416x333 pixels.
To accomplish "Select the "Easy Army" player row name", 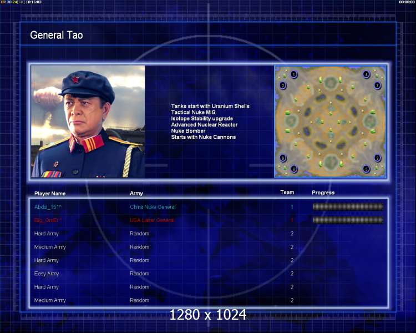I will click(x=47, y=274).
